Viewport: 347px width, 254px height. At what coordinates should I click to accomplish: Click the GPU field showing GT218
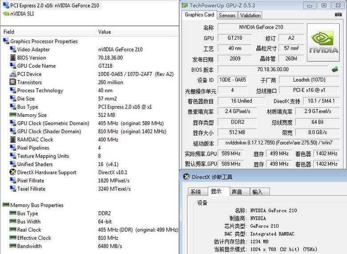pos(235,38)
